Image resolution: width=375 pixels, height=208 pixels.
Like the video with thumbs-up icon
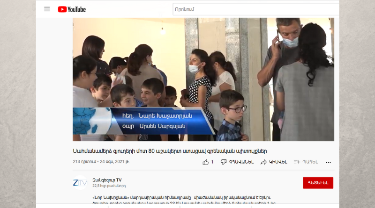coord(206,162)
